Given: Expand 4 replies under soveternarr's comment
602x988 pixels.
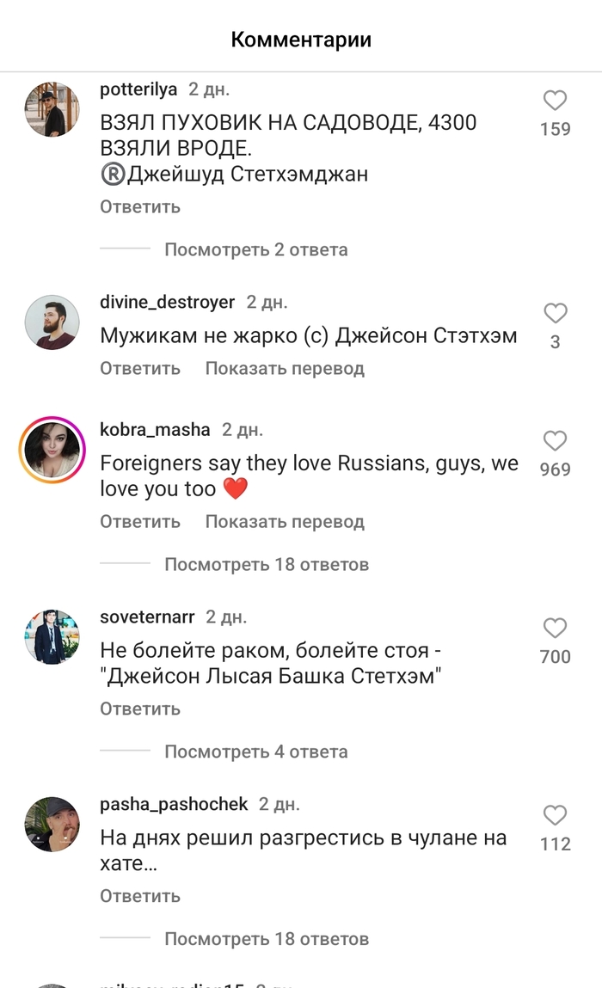Looking at the screenshot, I should [x=255, y=752].
